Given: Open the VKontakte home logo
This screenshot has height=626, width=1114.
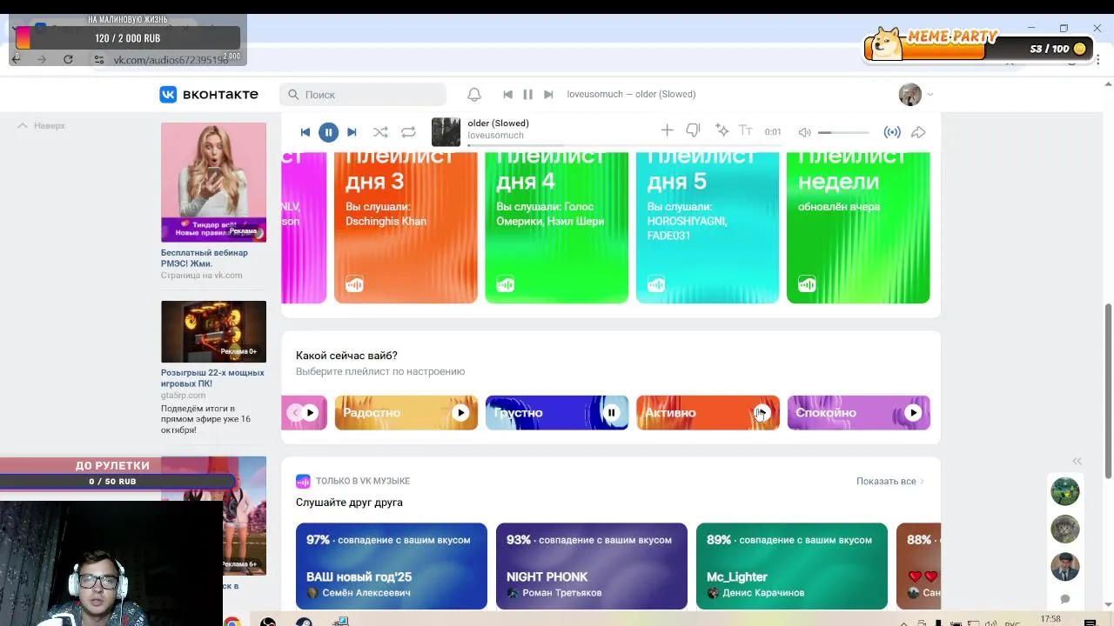Looking at the screenshot, I should pyautogui.click(x=209, y=94).
